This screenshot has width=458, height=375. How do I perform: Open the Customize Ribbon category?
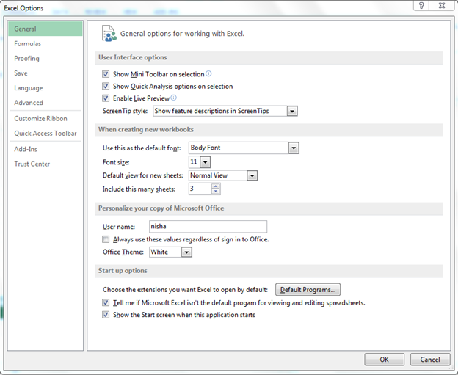[x=46, y=118]
